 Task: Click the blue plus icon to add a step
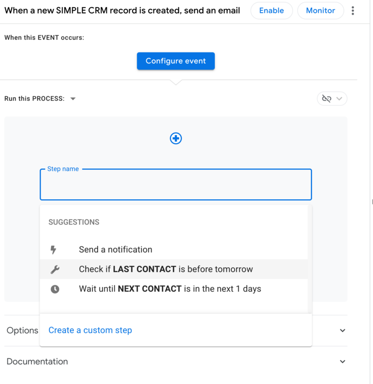[176, 138]
